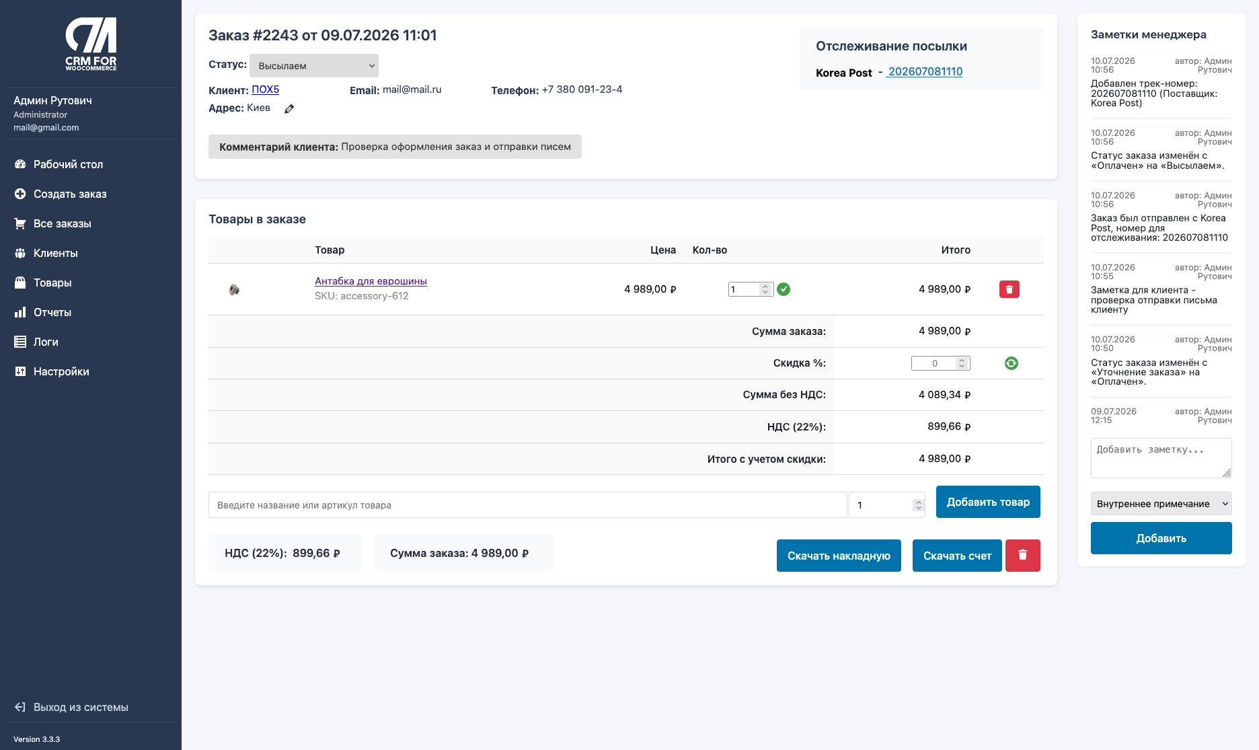Image resolution: width=1259 pixels, height=750 pixels.
Task: Click the Выход из системы logout icon
Action: pos(20,707)
